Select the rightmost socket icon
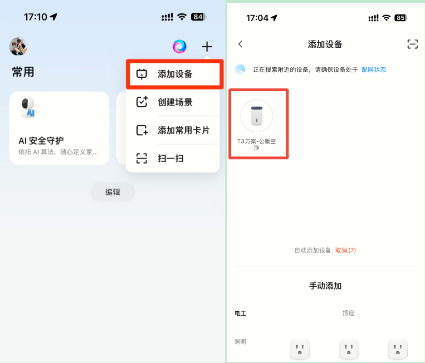The width and height of the screenshot is (425, 363). [x=398, y=349]
